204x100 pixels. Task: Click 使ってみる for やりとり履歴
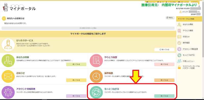164,64
